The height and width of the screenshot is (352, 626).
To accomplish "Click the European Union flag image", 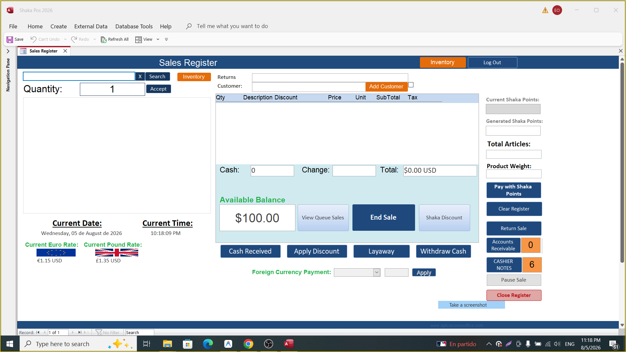I will click(x=56, y=253).
